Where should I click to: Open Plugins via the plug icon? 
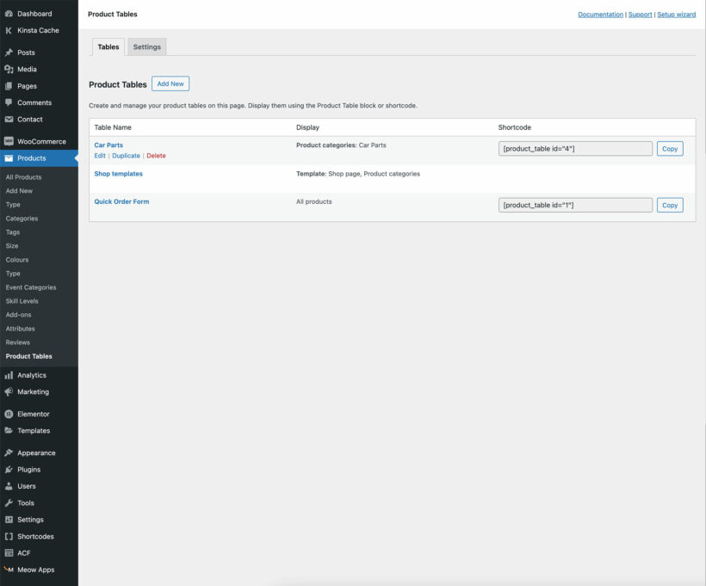tap(9, 469)
